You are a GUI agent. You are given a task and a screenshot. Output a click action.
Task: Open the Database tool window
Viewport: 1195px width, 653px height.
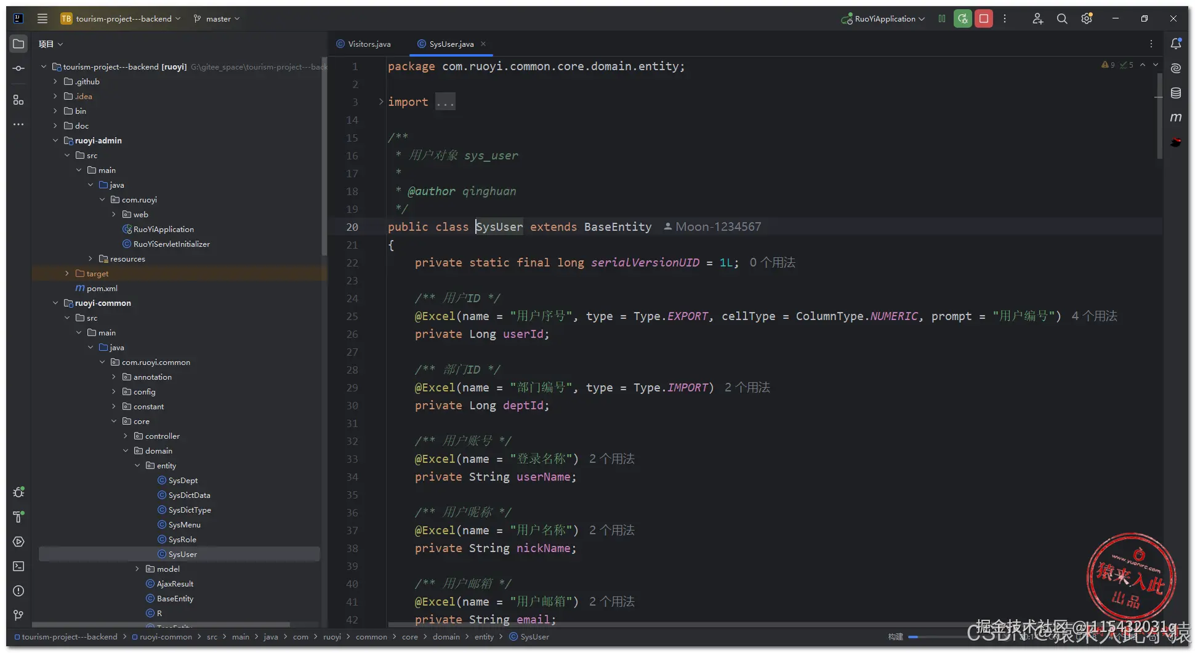click(1176, 93)
